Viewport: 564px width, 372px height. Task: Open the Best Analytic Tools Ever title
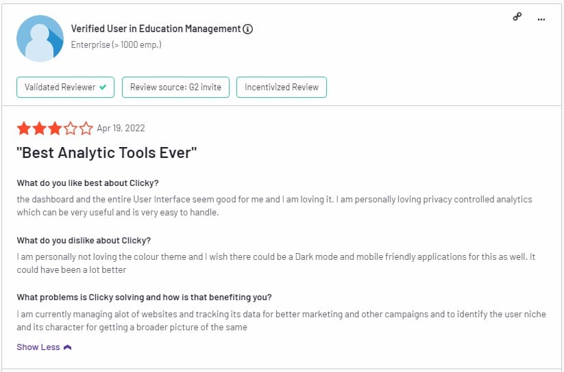[107, 152]
